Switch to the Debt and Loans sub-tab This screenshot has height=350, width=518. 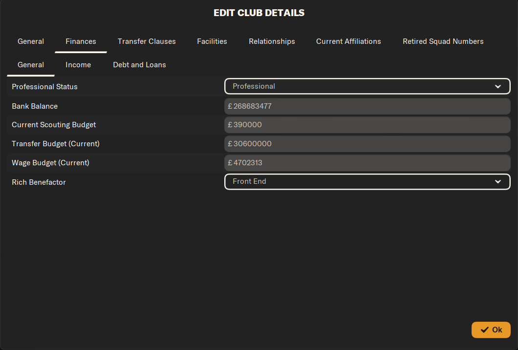[139, 64]
